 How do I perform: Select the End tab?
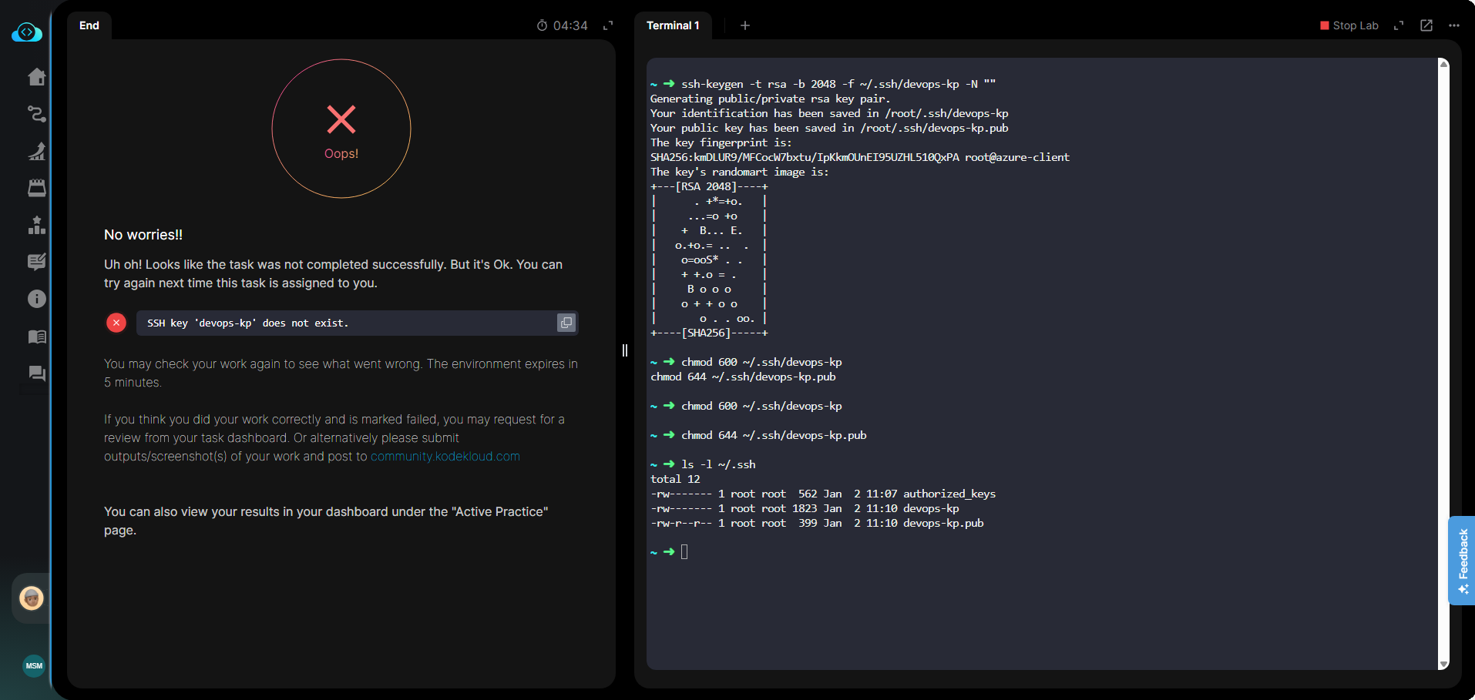point(89,25)
